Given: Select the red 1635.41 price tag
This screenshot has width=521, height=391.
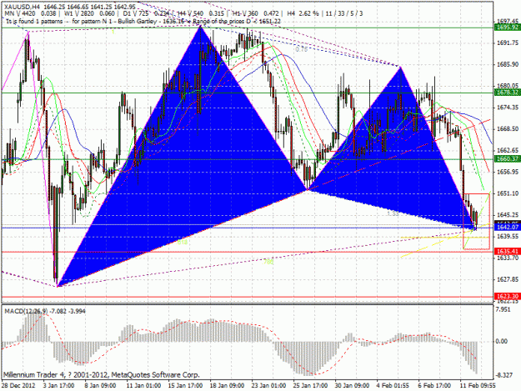Looking at the screenshot, I should point(507,251).
